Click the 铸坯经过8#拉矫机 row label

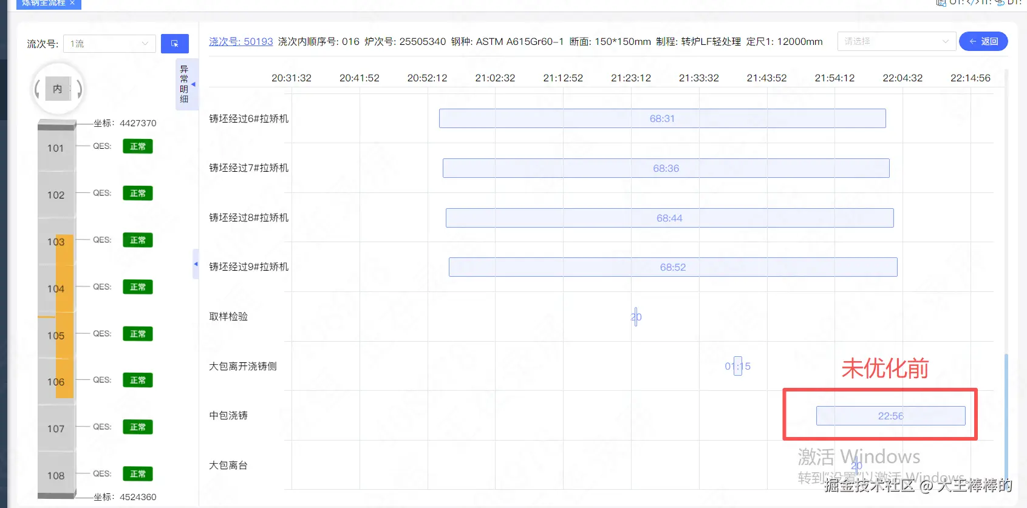pos(249,217)
